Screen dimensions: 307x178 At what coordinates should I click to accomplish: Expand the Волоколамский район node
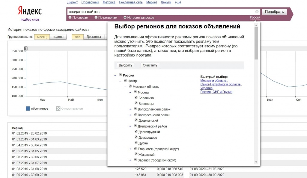point(130,109)
